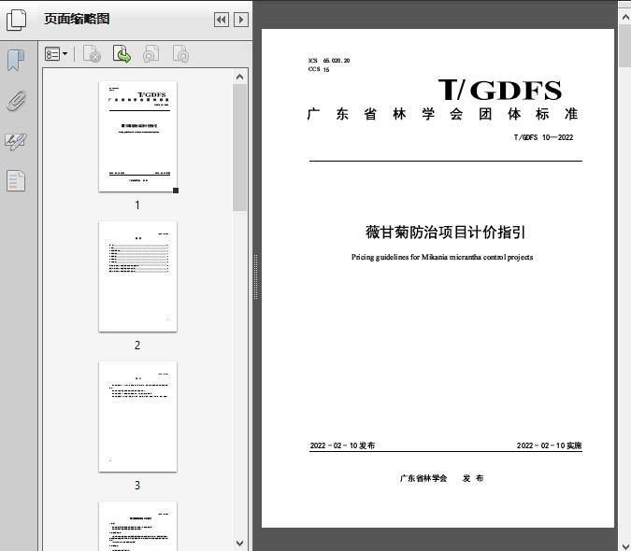Click thumbnail scrollbar up arrow

point(240,77)
